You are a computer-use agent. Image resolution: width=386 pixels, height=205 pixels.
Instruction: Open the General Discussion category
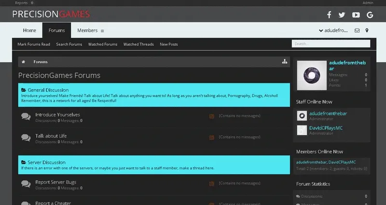tap(48, 90)
